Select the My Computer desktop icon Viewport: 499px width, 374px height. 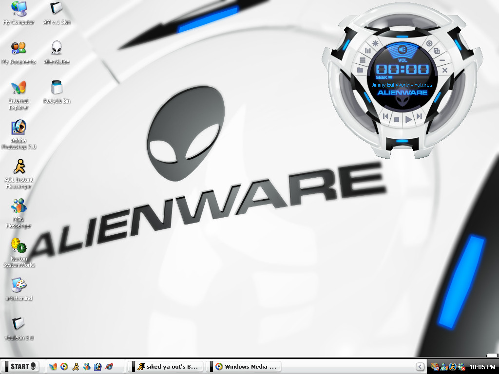click(x=19, y=13)
